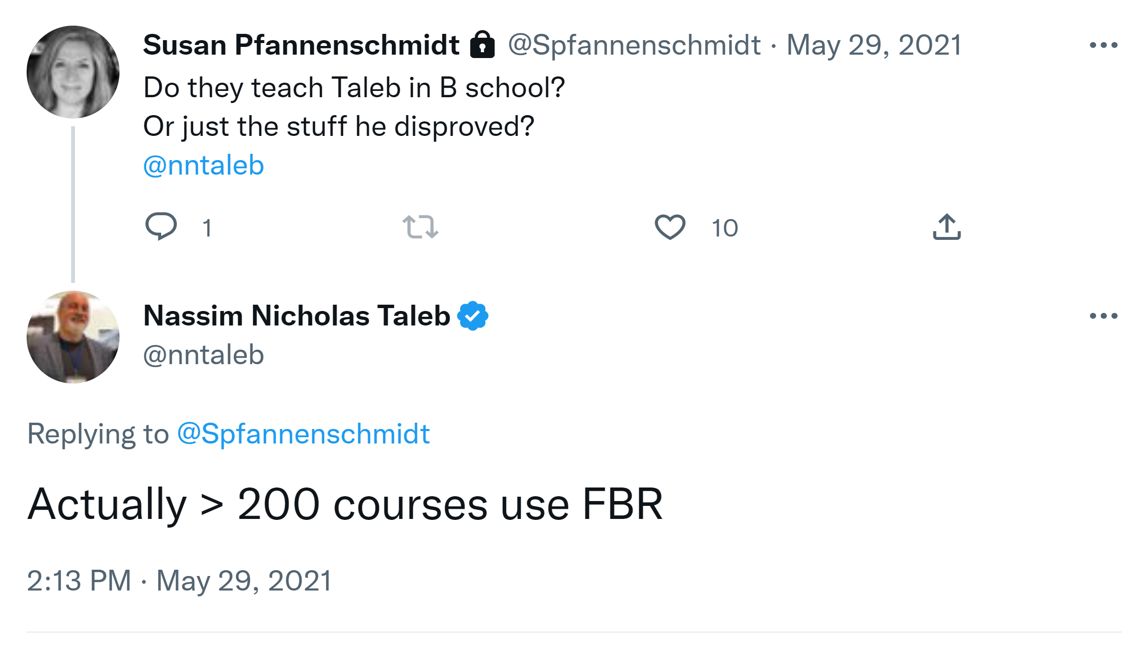This screenshot has height=650, width=1142.
Task: Click the 2:13 PM · May 29, 2021 timestamp
Action: click(180, 580)
